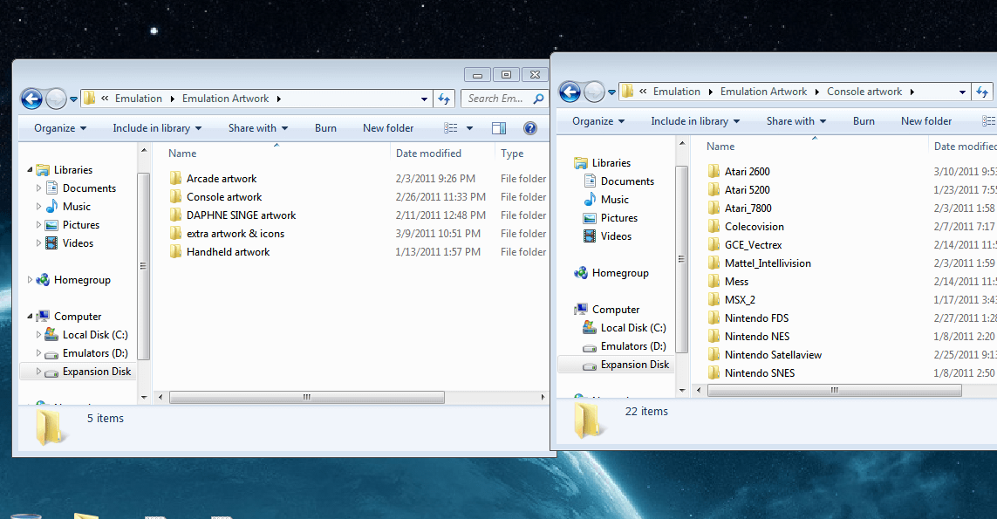Click the Change your view icon
Screen dimensions: 997x519
tap(451, 128)
